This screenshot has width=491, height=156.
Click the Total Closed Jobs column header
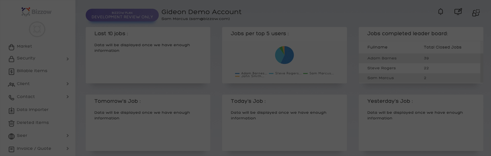coord(442,47)
